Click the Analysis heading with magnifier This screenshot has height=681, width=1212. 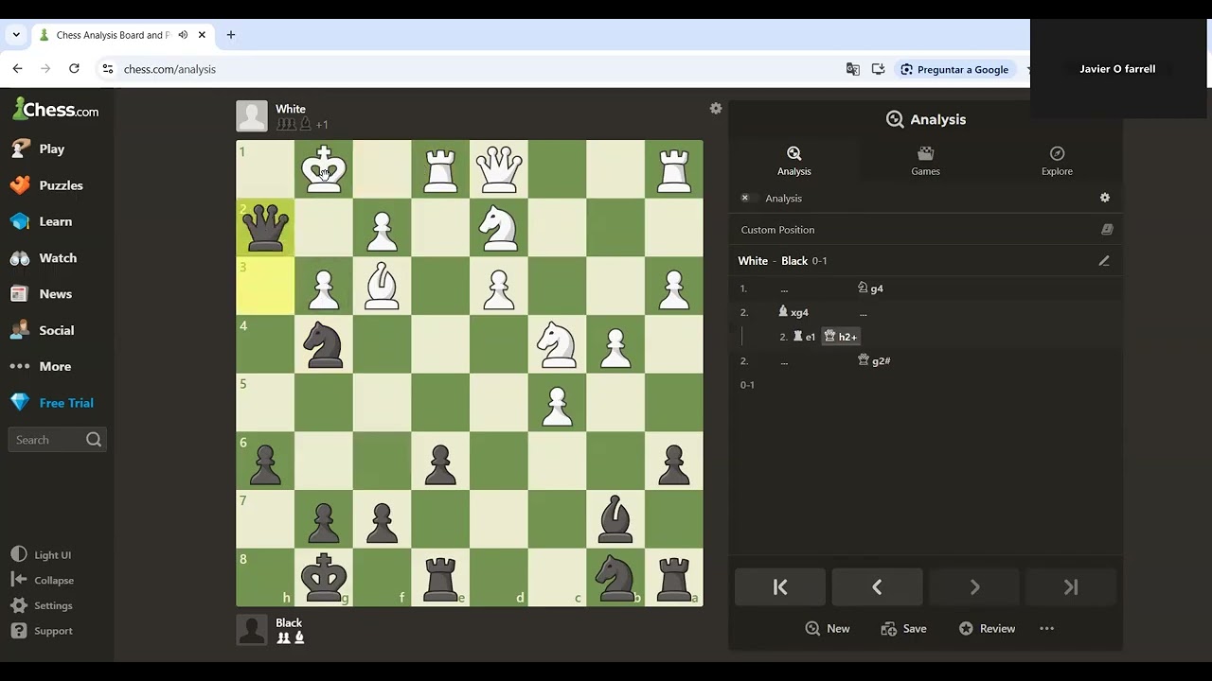tap(925, 119)
